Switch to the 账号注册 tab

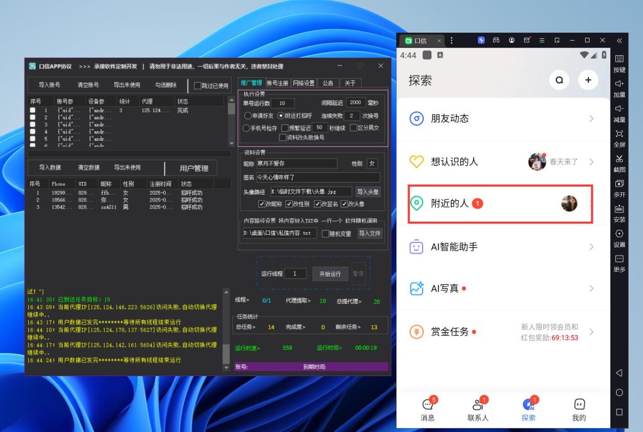click(x=277, y=83)
